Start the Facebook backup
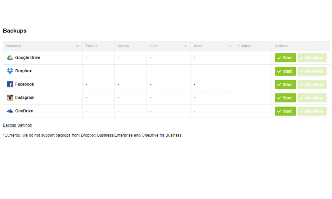This screenshot has width=332, height=199. tap(285, 84)
